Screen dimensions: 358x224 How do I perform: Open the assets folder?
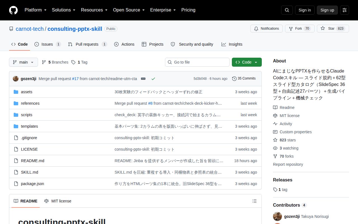(27, 92)
